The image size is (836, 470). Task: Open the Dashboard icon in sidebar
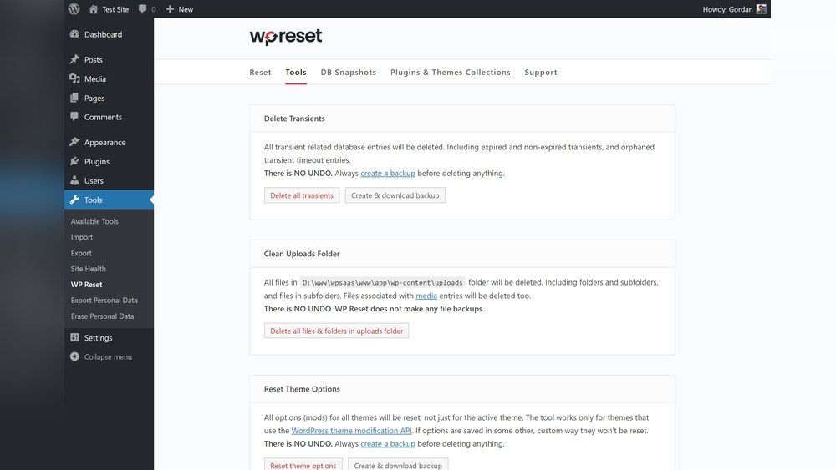(x=74, y=34)
